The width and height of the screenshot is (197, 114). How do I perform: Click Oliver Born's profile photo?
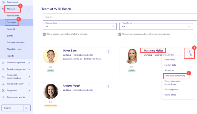point(51,56)
